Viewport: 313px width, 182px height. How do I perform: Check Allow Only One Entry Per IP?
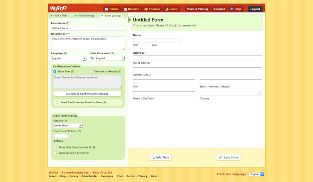56,147
